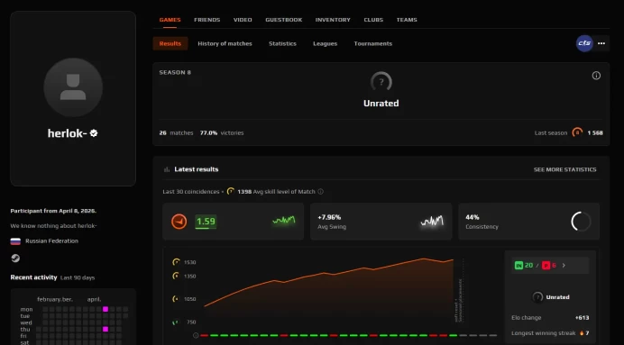This screenshot has height=345, width=624.
Task: View the Tournaments sub-tab
Action: 373,44
